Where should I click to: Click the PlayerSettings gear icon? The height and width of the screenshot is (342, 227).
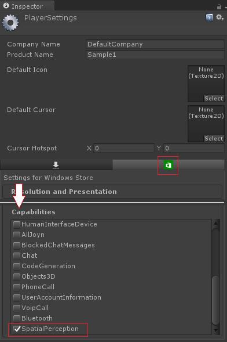tap(10, 23)
